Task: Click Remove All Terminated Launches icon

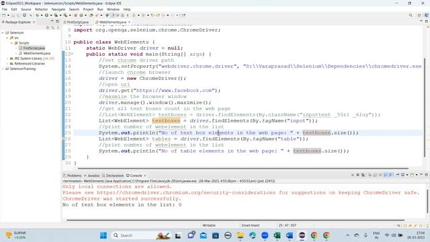Action: [x=363, y=175]
